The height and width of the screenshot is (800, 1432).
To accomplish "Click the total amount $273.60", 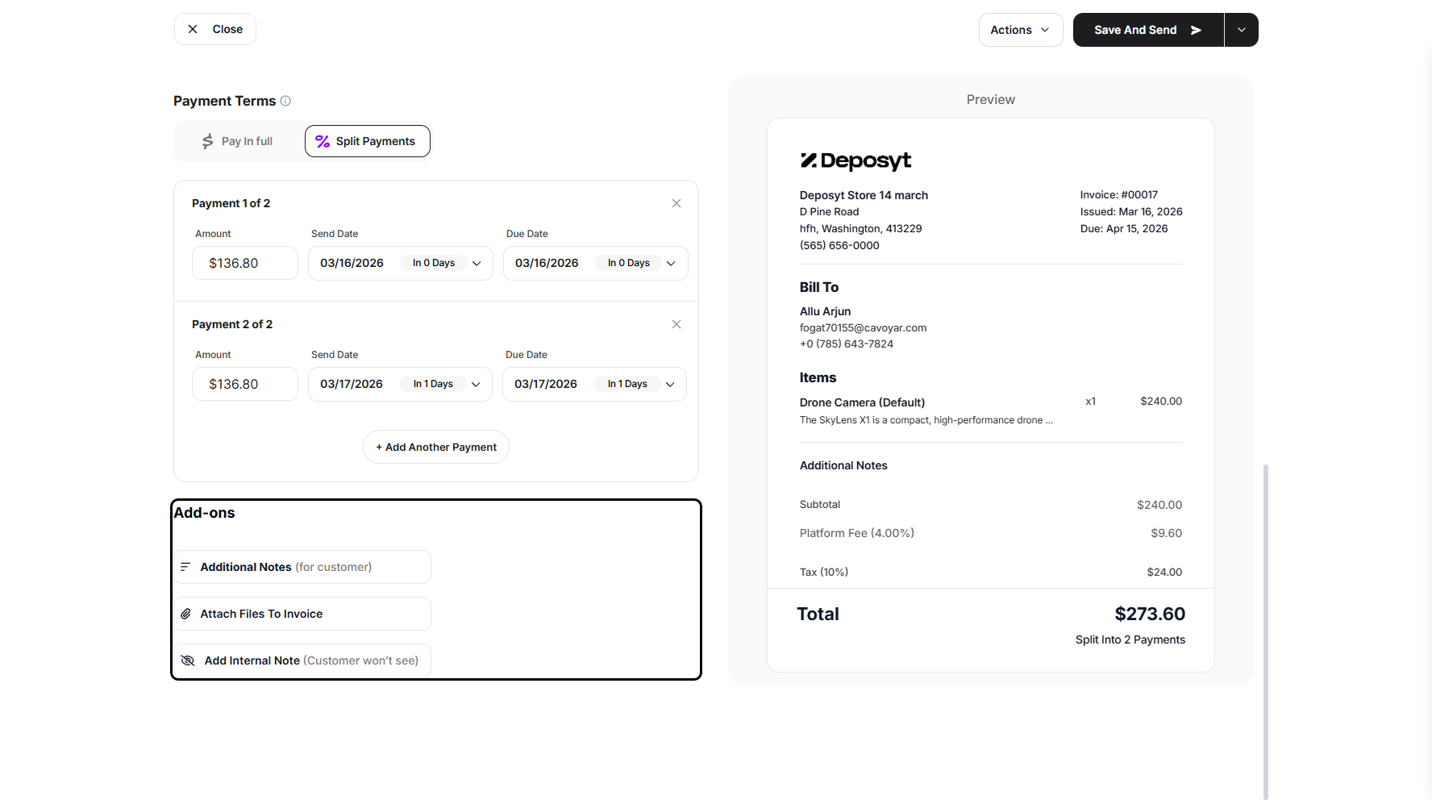I will point(1150,614).
